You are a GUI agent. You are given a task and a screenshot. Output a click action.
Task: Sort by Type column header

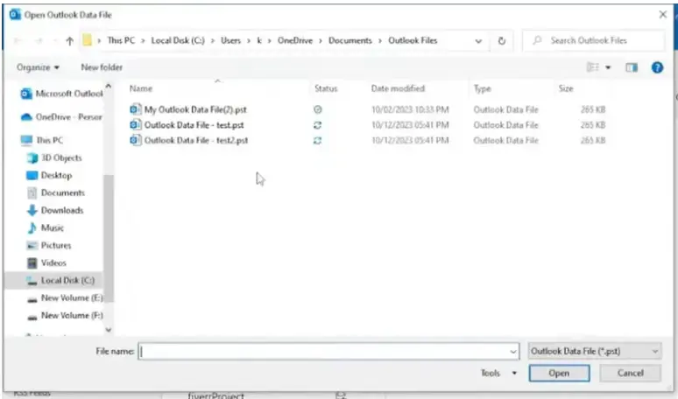(482, 88)
